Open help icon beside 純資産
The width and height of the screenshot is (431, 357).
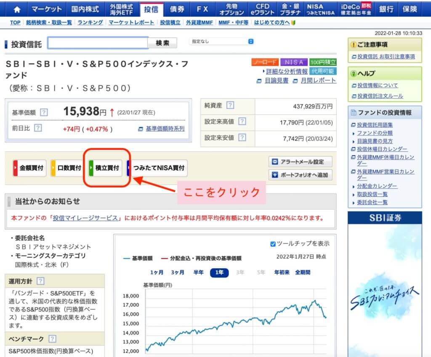pos(230,105)
